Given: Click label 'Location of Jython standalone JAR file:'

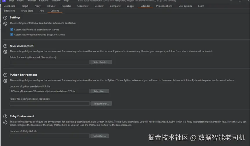Looking at the screenshot, I should tap(30, 86).
